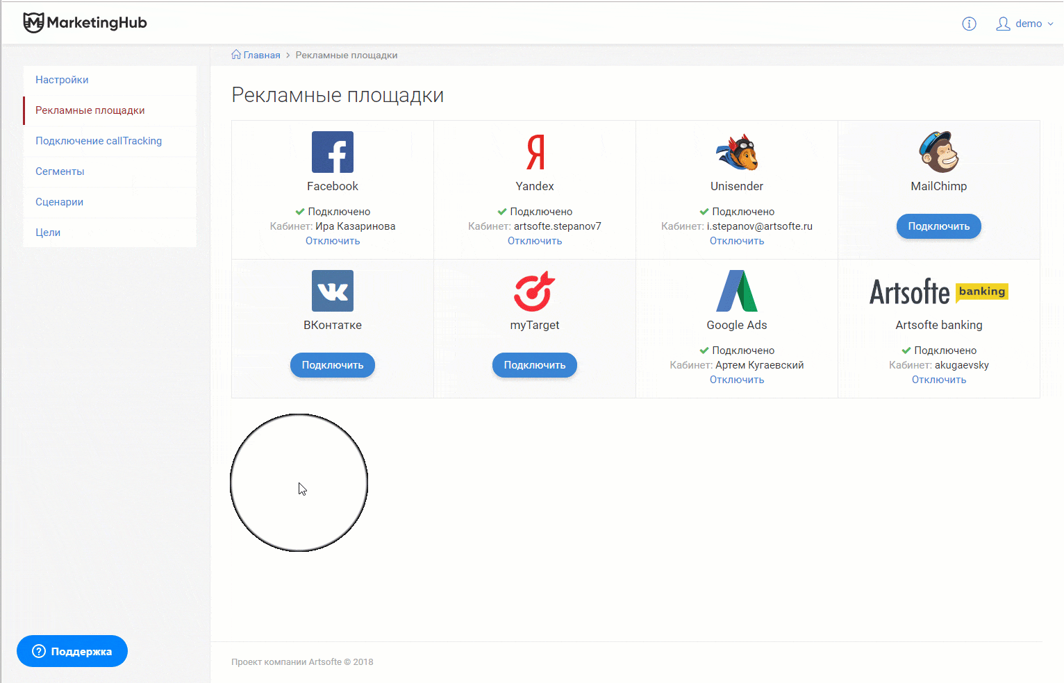Image resolution: width=1064 pixels, height=683 pixels.
Task: Click the Artsofte banking logo
Action: coord(939,292)
